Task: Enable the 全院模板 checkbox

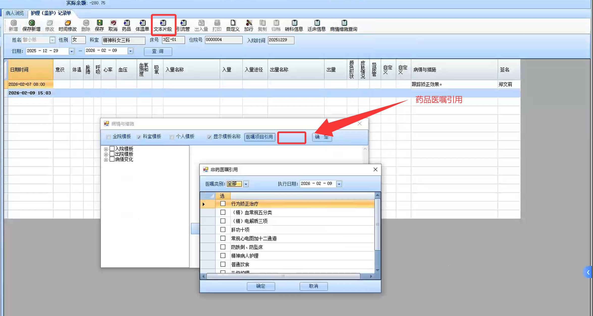Action: coord(109,137)
